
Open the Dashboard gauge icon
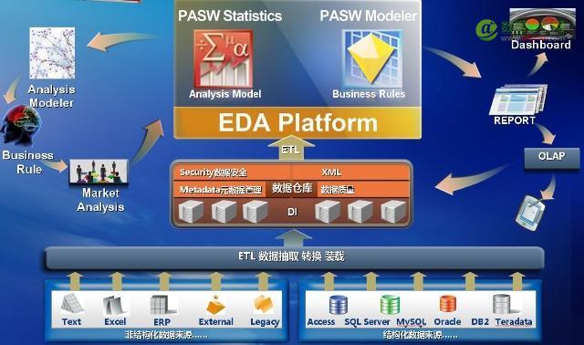point(542,24)
